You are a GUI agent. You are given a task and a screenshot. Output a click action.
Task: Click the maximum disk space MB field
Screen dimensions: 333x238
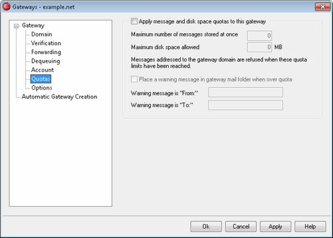coord(260,47)
